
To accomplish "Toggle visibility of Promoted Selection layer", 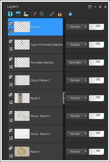I will pyautogui.click(x=11, y=66).
